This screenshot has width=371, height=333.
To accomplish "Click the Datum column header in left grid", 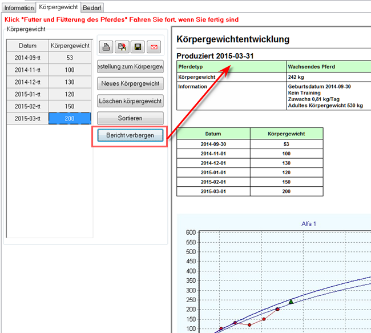I will click(28, 46).
